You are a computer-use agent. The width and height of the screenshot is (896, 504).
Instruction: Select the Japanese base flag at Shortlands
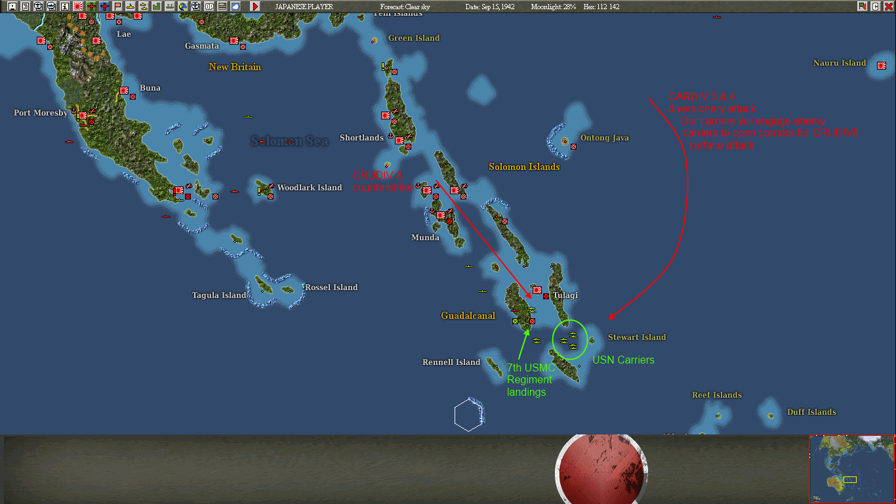pos(399,140)
